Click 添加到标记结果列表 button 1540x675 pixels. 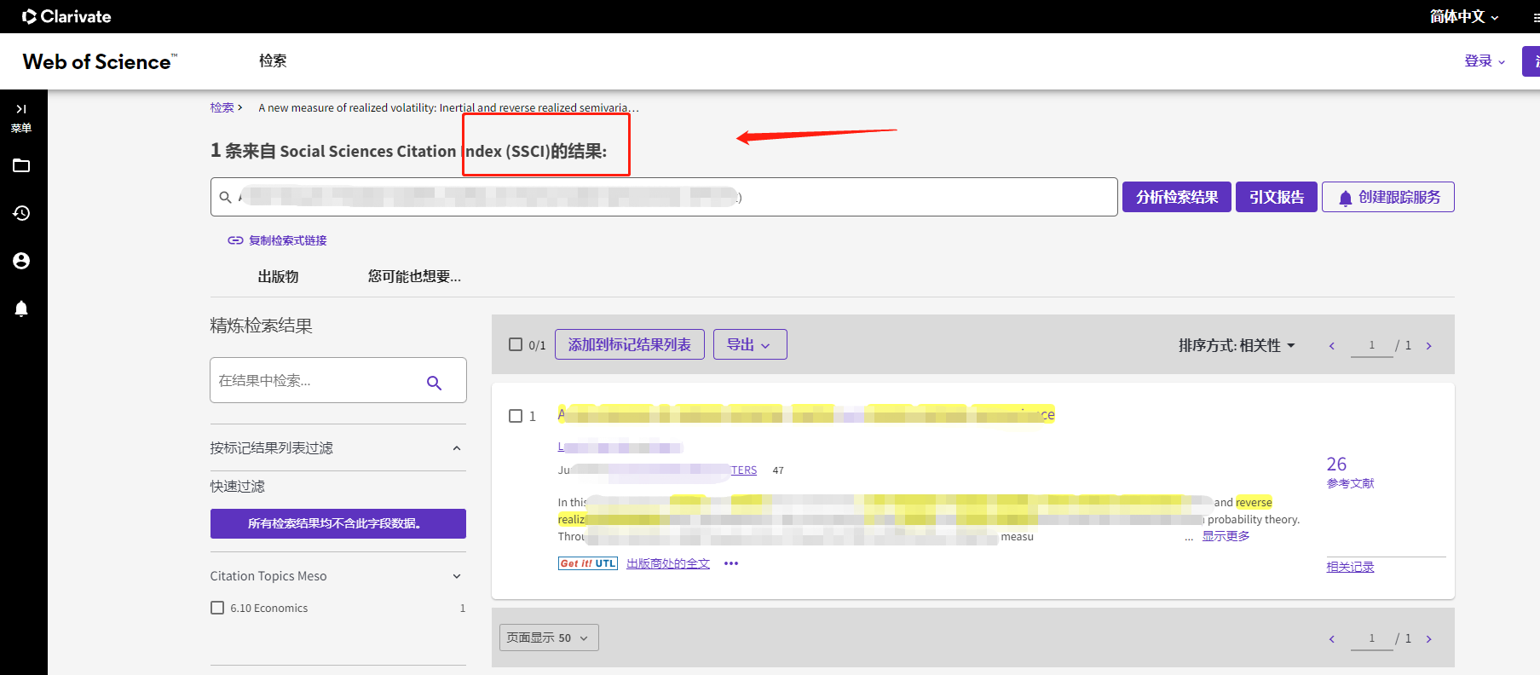click(x=630, y=344)
